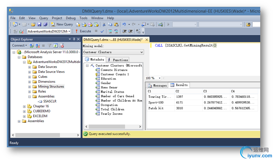Click the Database Engine Query icon
This screenshot has width=274, height=161.
point(78,24)
